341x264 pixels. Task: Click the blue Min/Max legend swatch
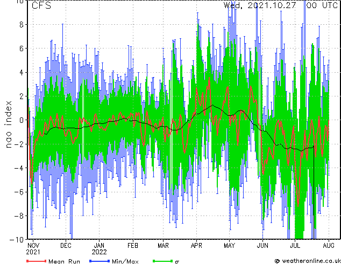(x=100, y=261)
